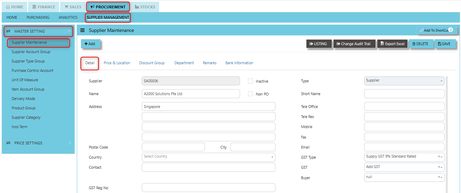This screenshot has height=193, width=461.
Task: Open the Stocks module tab
Action: pyautogui.click(x=145, y=7)
